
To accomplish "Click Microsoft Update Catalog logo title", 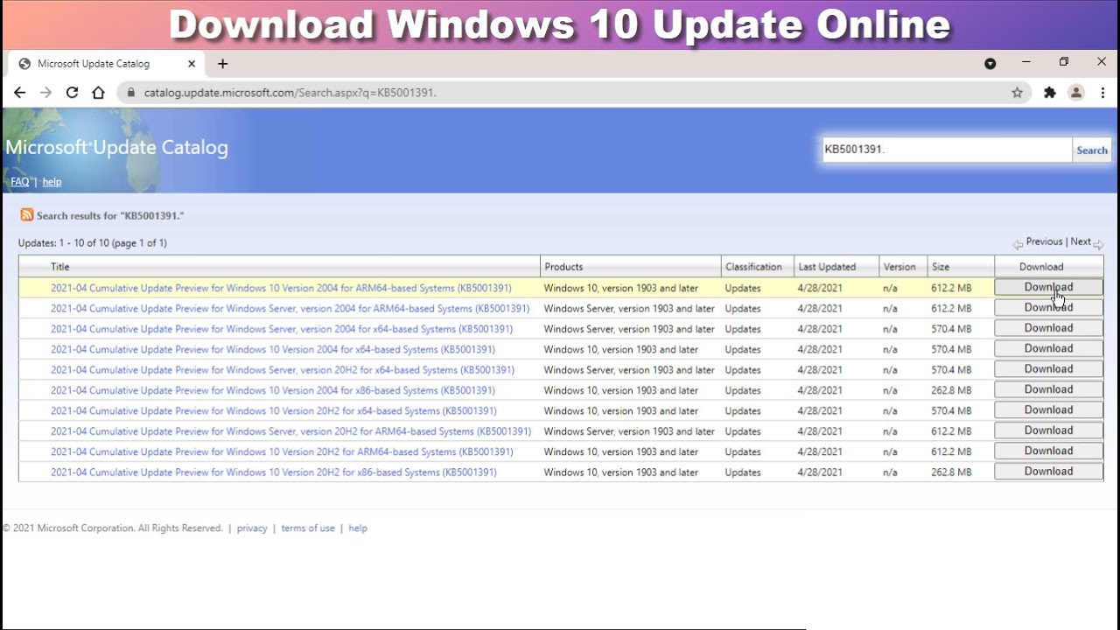I will pos(116,148).
